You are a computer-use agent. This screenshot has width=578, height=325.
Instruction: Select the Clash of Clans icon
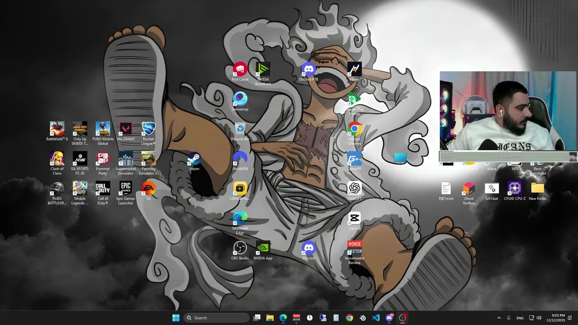57,163
